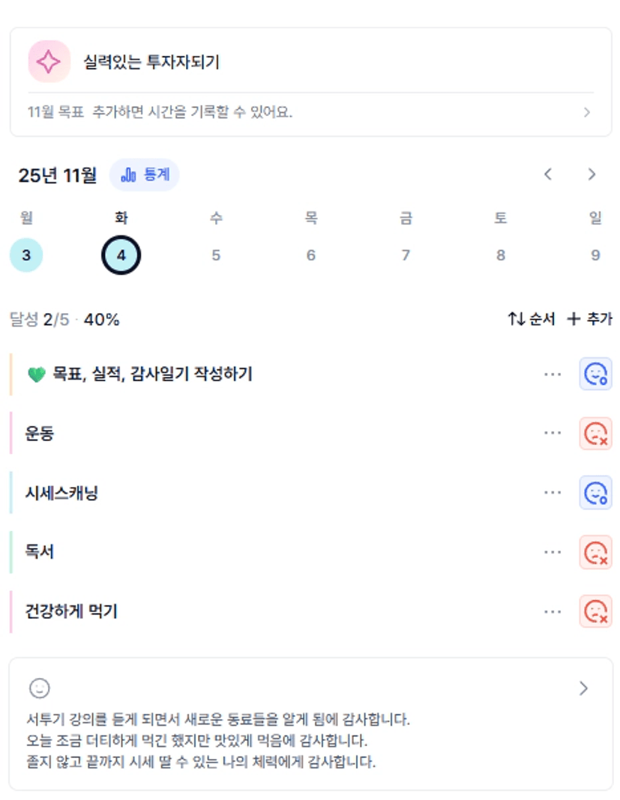620x800 pixels.
Task: Toggle the 독서 completion face icon
Action: (595, 552)
